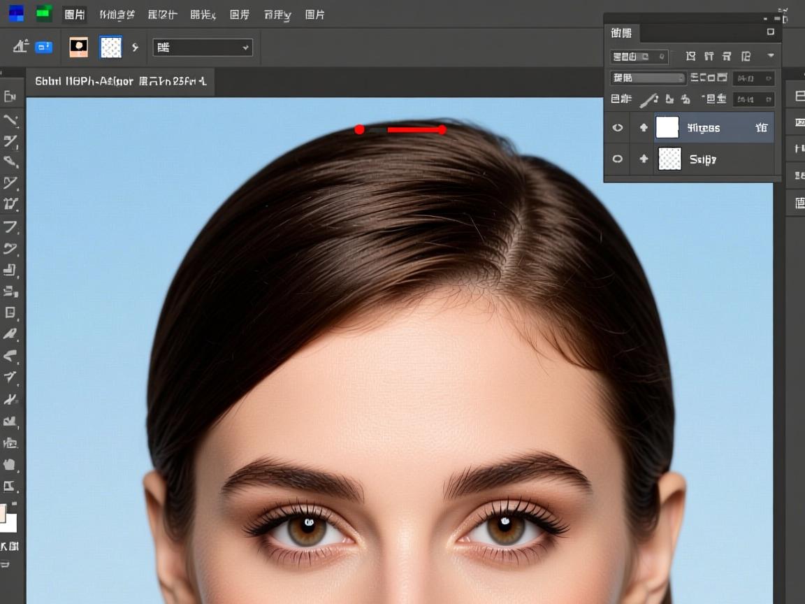The image size is (805, 604).
Task: Switch to the open document tab
Action: pyautogui.click(x=120, y=81)
